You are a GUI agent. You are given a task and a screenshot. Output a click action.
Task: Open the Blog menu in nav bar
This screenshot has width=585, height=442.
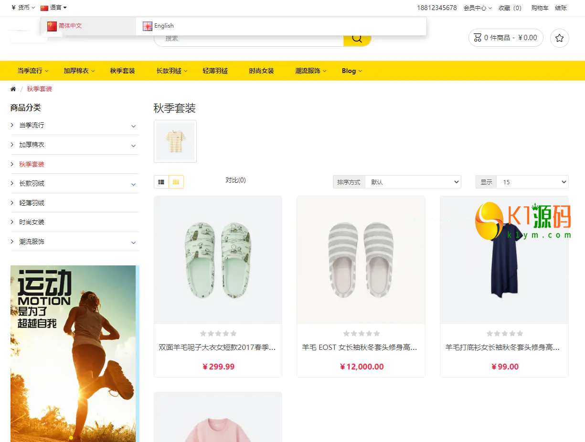click(x=351, y=71)
